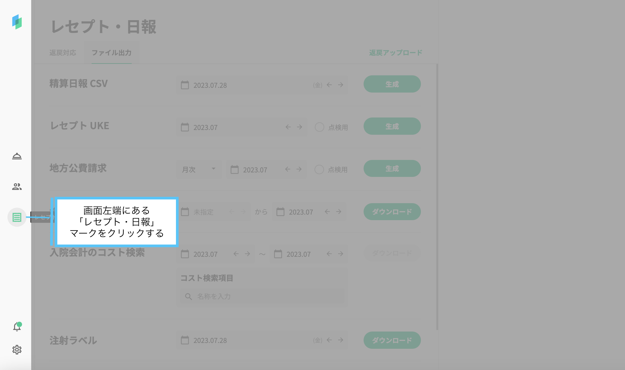
Task: Enable 点検用 option for レセプト UKE
Action: tap(319, 127)
